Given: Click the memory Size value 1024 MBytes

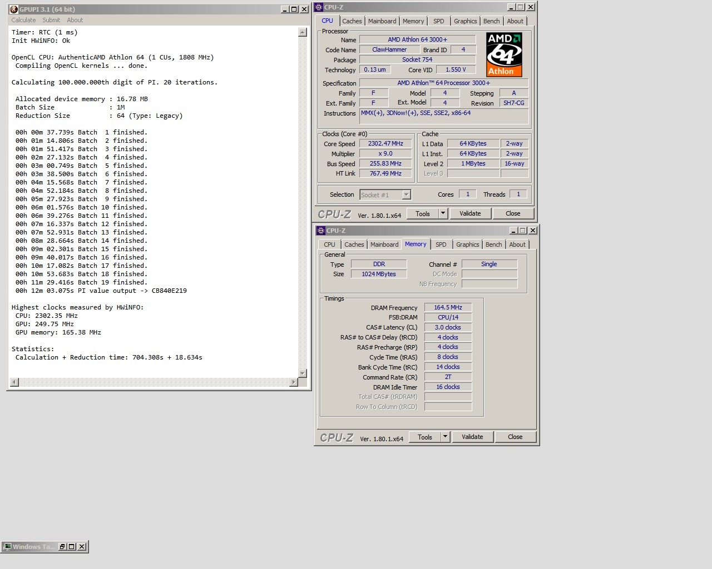Looking at the screenshot, I should (379, 274).
